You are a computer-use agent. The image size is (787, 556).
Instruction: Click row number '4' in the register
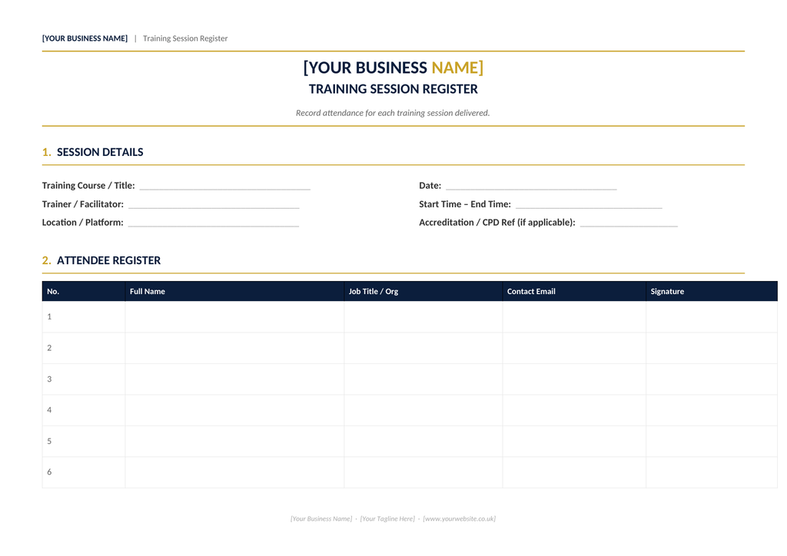49,410
